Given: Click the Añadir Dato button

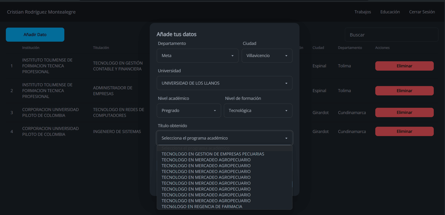Looking at the screenshot, I should point(35,35).
